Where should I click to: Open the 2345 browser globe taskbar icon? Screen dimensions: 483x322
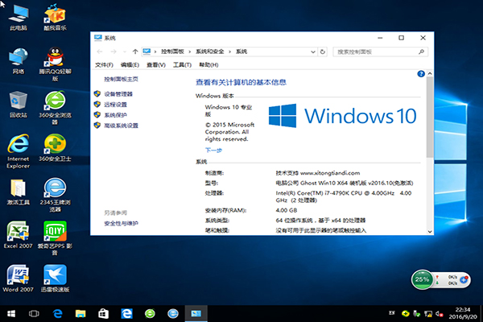[173, 314]
